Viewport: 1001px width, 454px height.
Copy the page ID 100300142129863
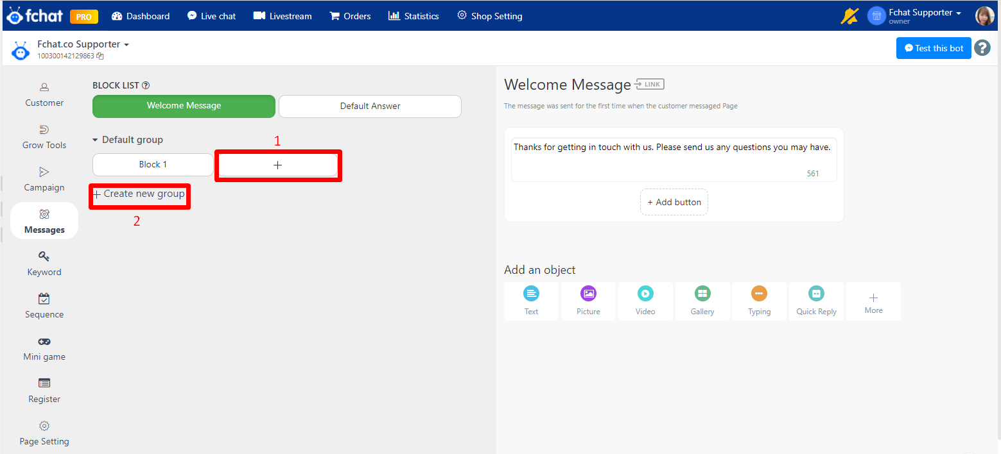pos(100,56)
